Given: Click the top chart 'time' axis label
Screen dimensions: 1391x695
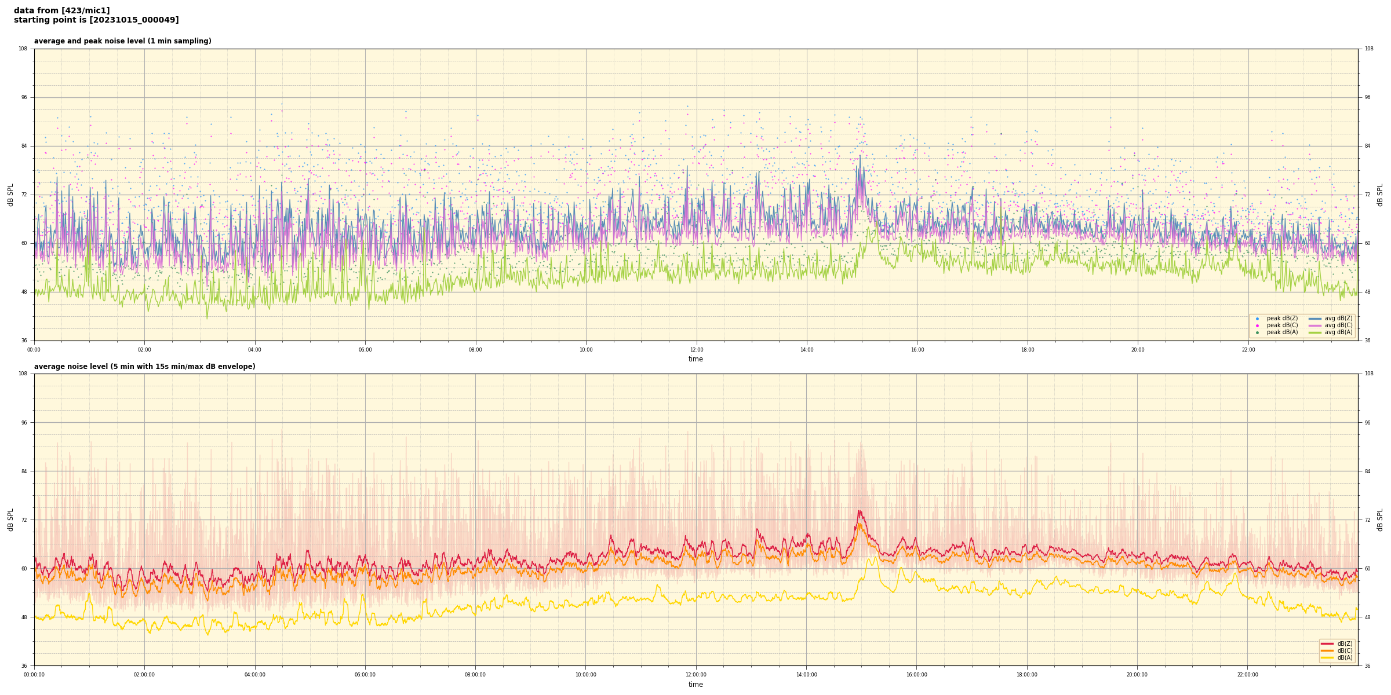Looking at the screenshot, I should coord(695,359).
